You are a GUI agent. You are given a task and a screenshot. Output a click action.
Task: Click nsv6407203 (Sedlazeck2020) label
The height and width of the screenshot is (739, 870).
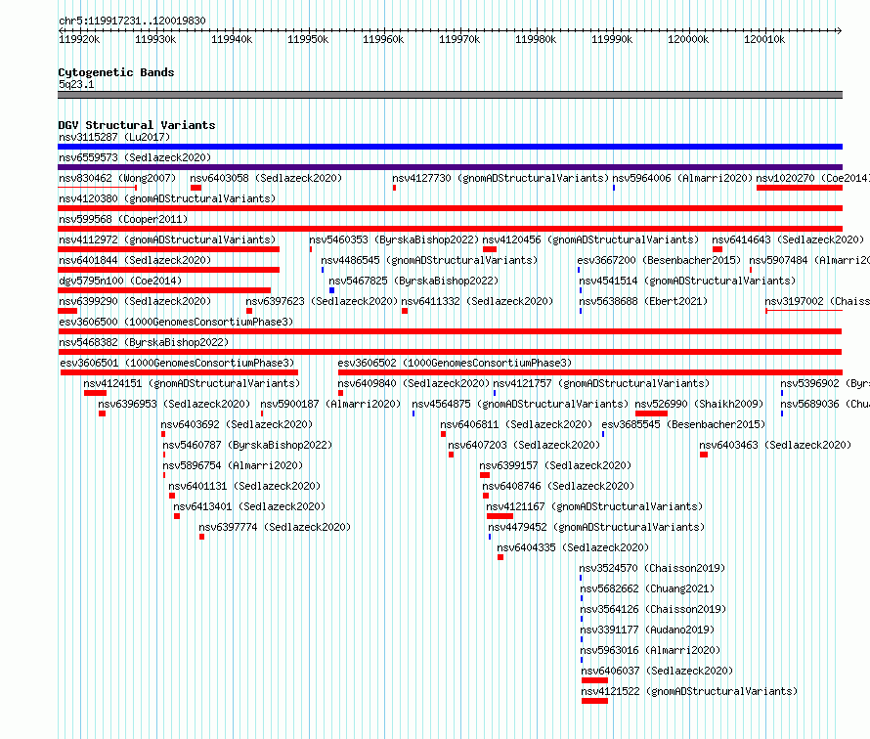coord(524,445)
